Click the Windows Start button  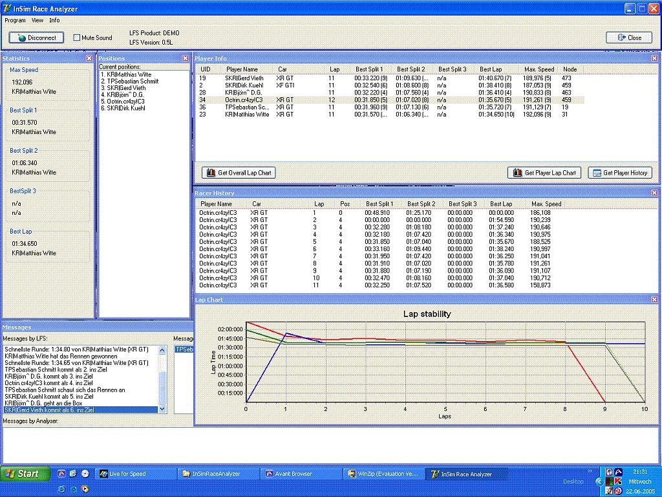(x=25, y=474)
